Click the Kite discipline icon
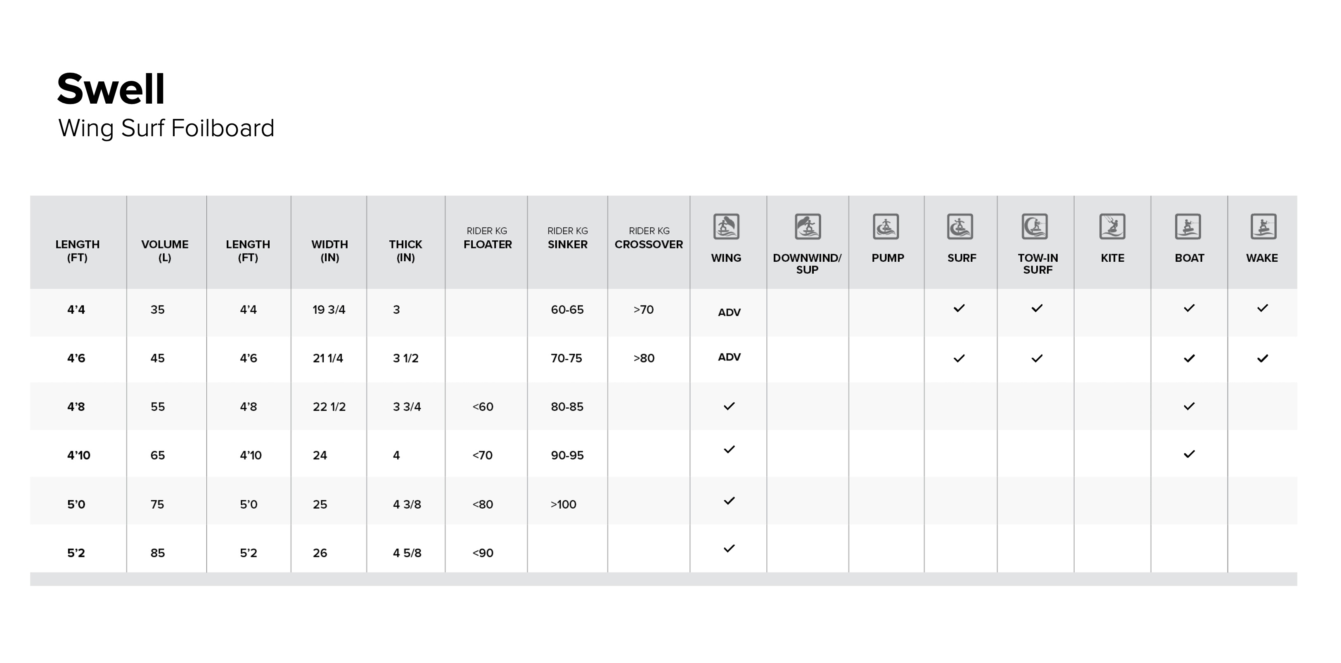The height and width of the screenshot is (663, 1341). [x=1112, y=226]
